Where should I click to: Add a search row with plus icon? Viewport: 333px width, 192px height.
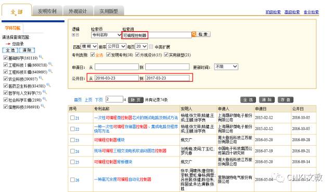click(73, 35)
